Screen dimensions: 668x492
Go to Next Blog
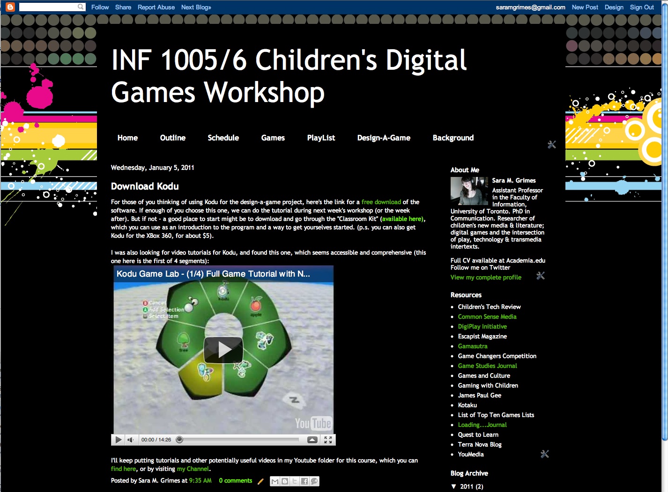pos(196,7)
